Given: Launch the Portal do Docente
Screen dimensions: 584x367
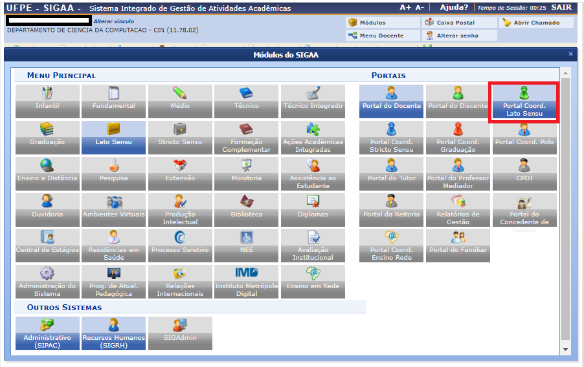Looking at the screenshot, I should click(x=391, y=101).
